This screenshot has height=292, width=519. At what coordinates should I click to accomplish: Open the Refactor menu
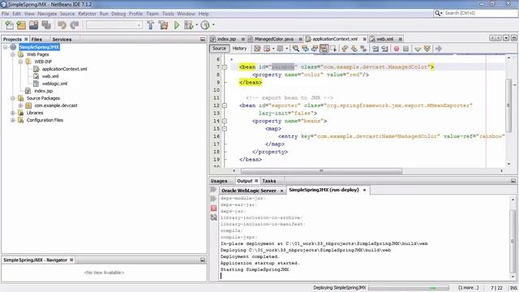coord(87,14)
